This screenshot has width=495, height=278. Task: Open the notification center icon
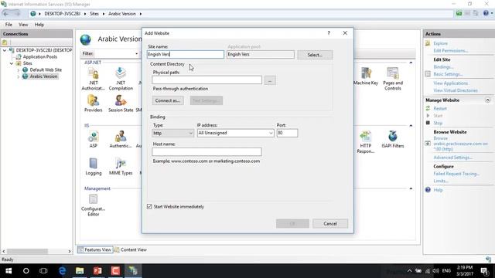(485, 271)
